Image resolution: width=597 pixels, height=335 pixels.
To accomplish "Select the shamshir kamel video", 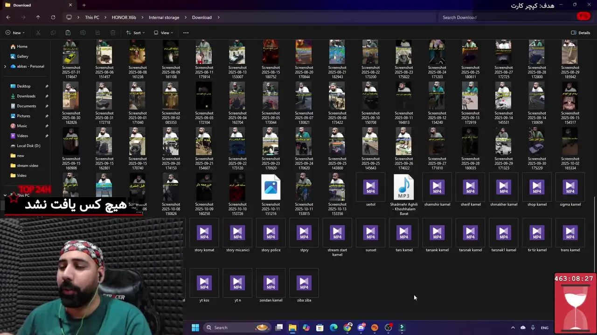I will pos(437,190).
